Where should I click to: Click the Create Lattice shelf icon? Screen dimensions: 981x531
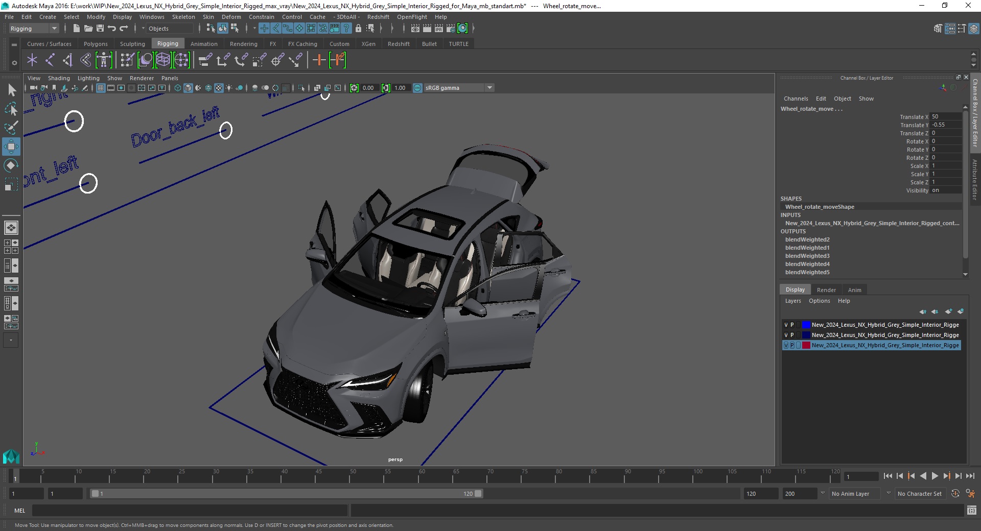(163, 60)
